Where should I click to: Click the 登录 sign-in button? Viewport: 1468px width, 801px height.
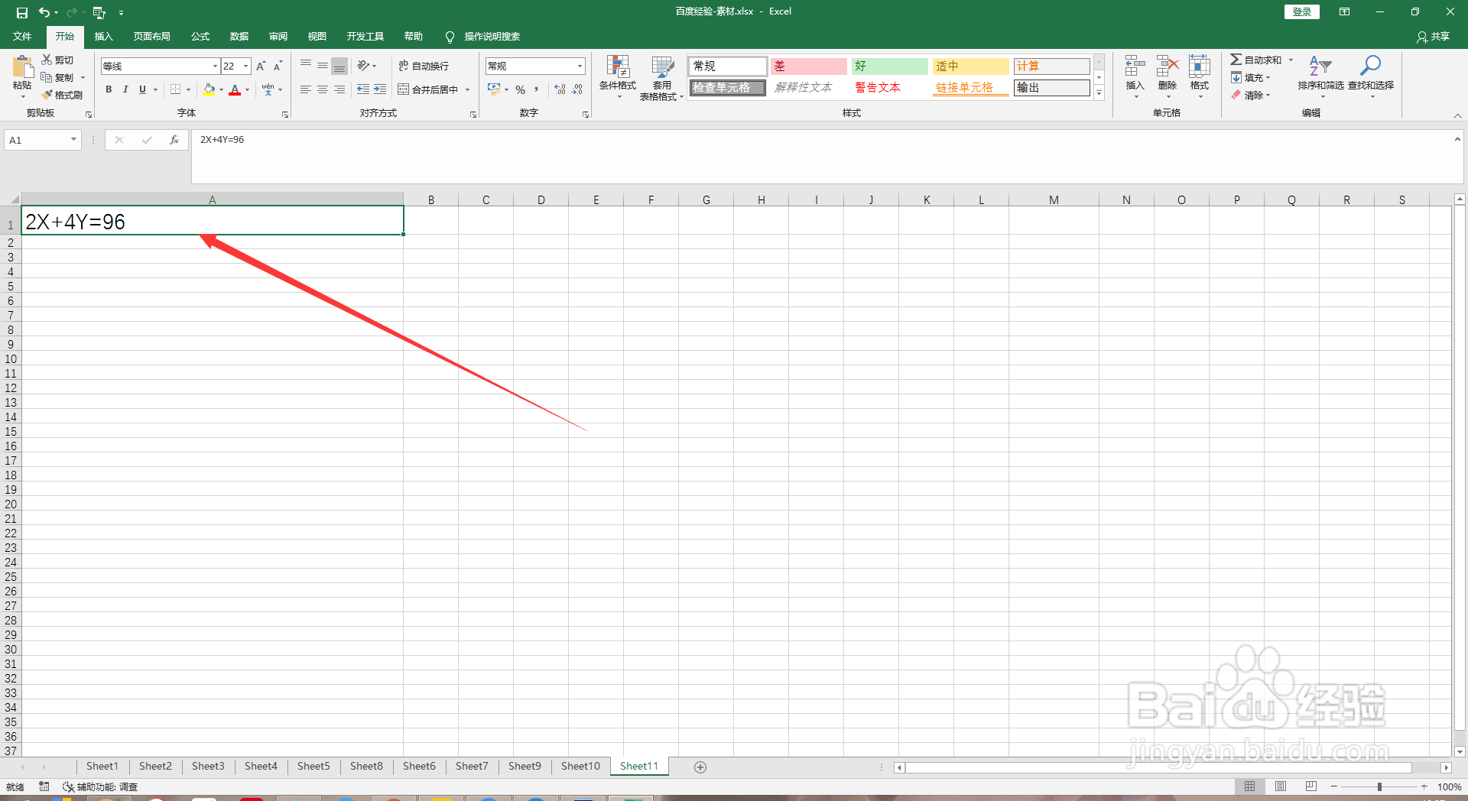(x=1302, y=12)
